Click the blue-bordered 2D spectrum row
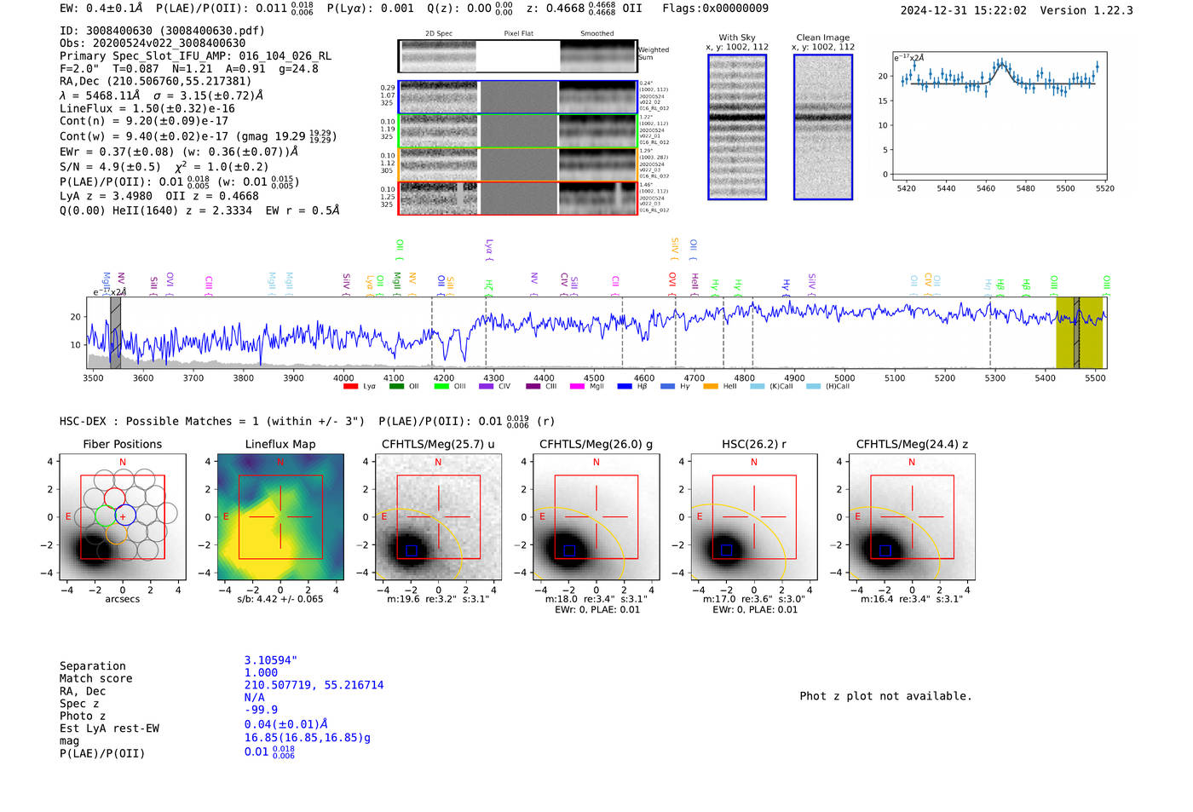Image resolution: width=1193 pixels, height=812 pixels. pos(517,97)
